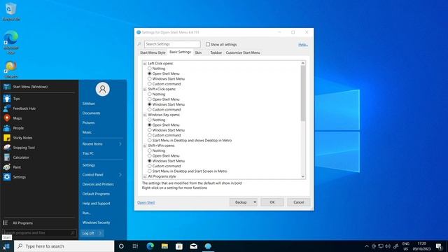Image resolution: width=448 pixels, height=252 pixels.
Task: Open the notification center icon
Action: tap(440, 246)
